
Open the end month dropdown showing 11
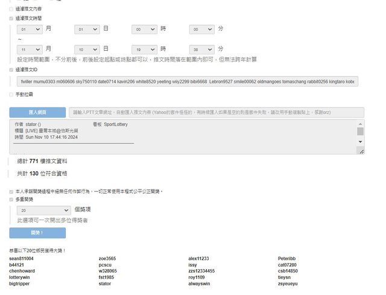(x=30, y=49)
